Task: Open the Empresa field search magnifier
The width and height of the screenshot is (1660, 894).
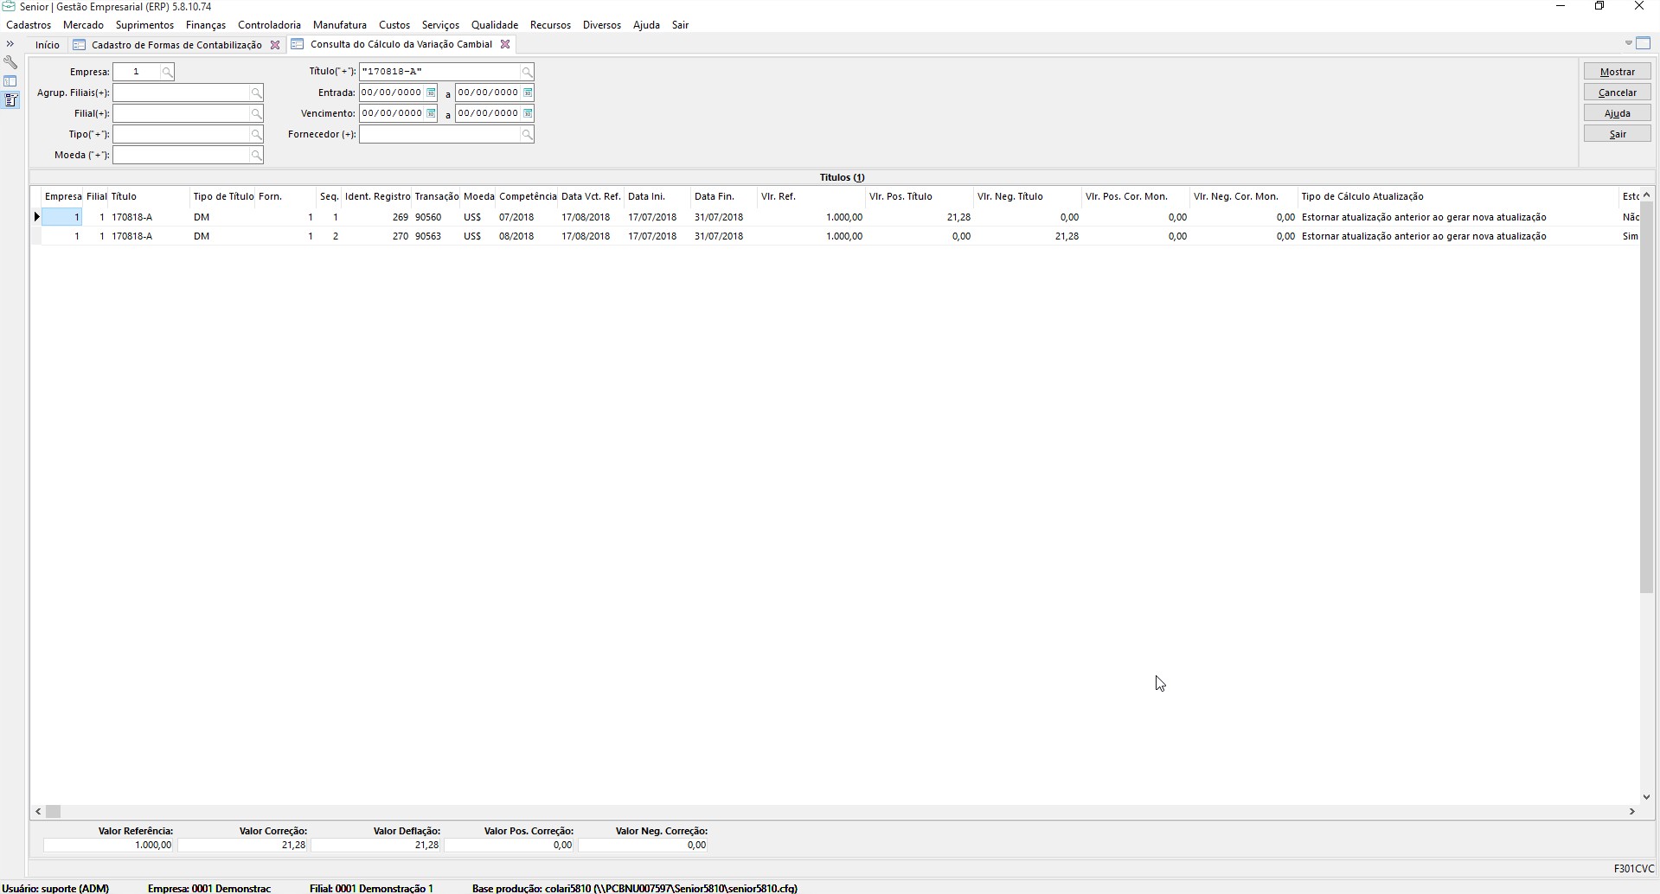Action: tap(167, 72)
